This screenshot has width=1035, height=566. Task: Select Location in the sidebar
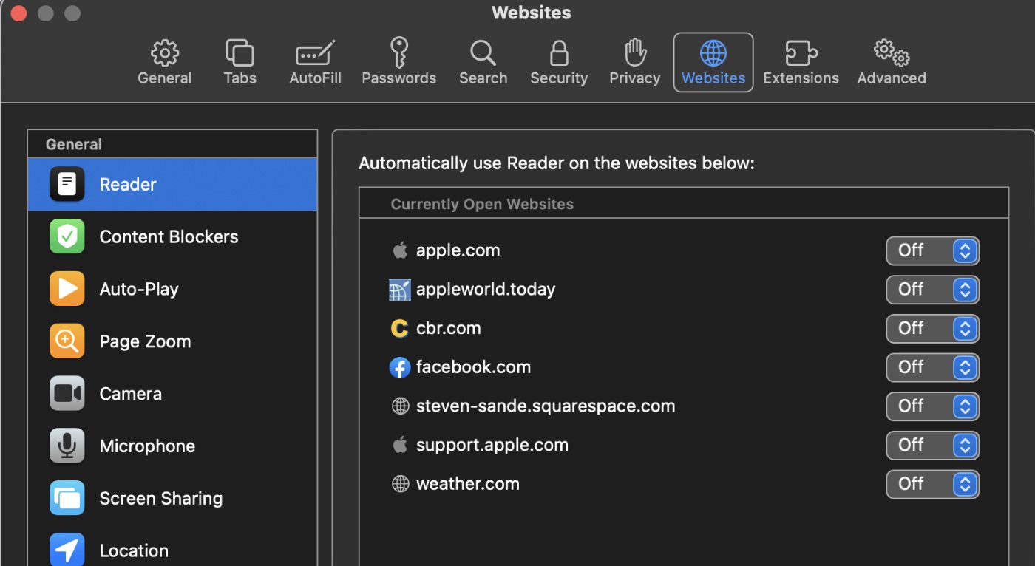134,550
